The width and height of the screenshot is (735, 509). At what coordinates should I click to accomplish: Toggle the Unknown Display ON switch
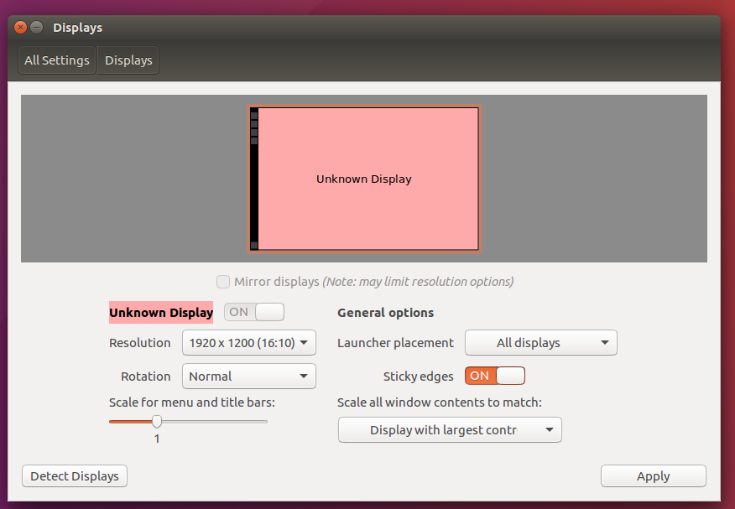(254, 312)
